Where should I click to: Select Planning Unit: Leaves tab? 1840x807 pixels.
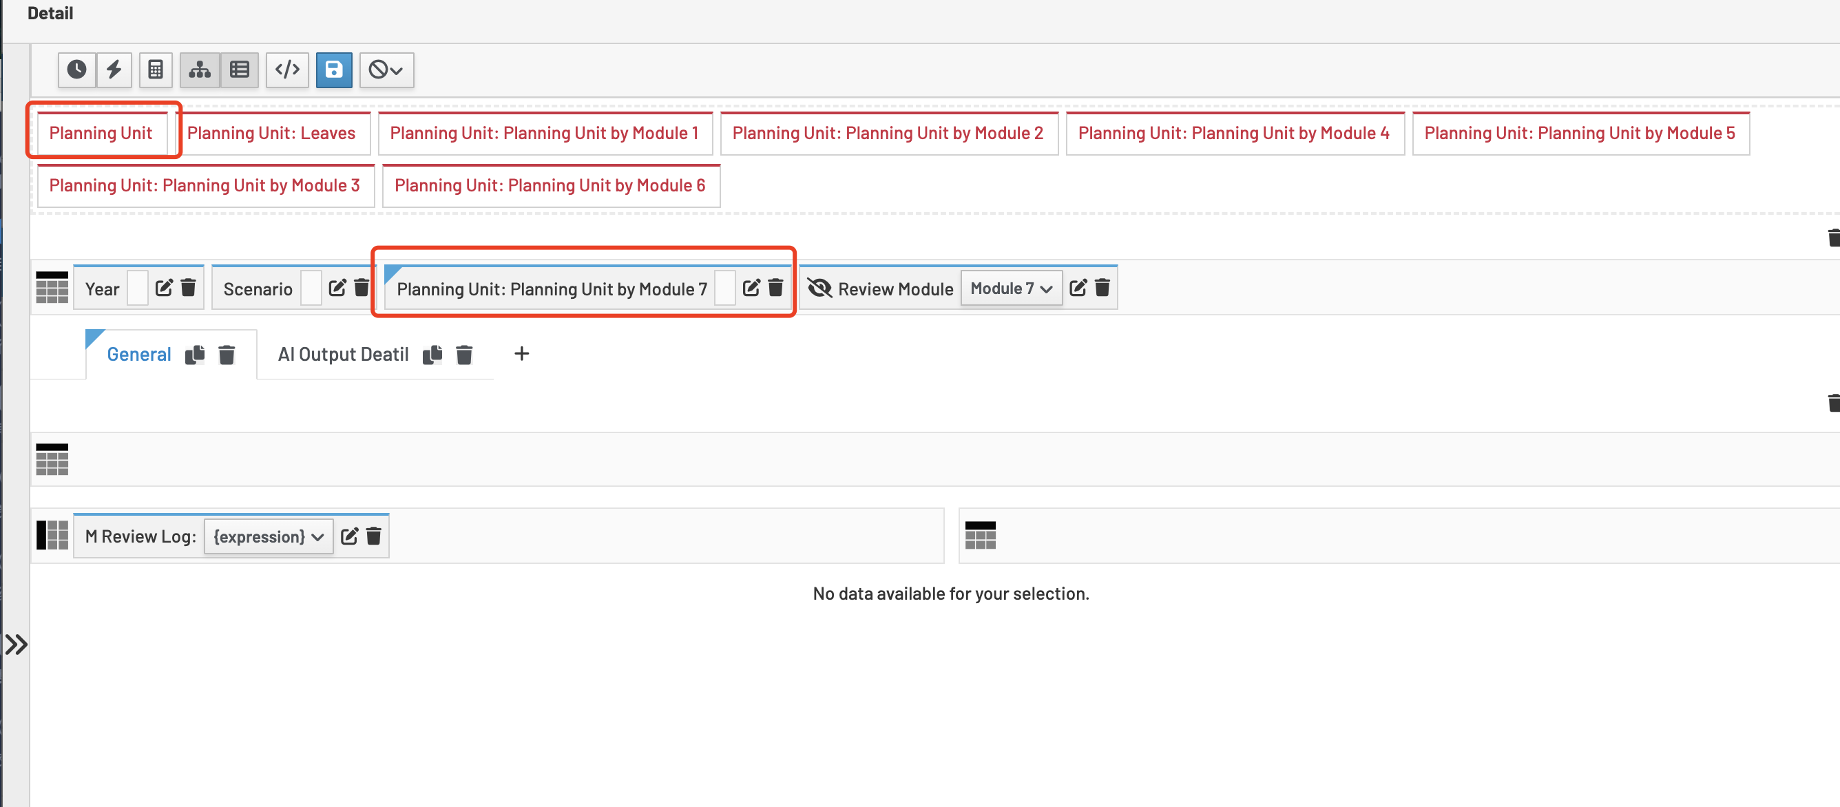point(271,134)
